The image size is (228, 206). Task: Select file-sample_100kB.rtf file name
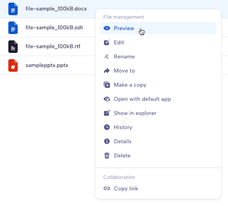[53, 46]
